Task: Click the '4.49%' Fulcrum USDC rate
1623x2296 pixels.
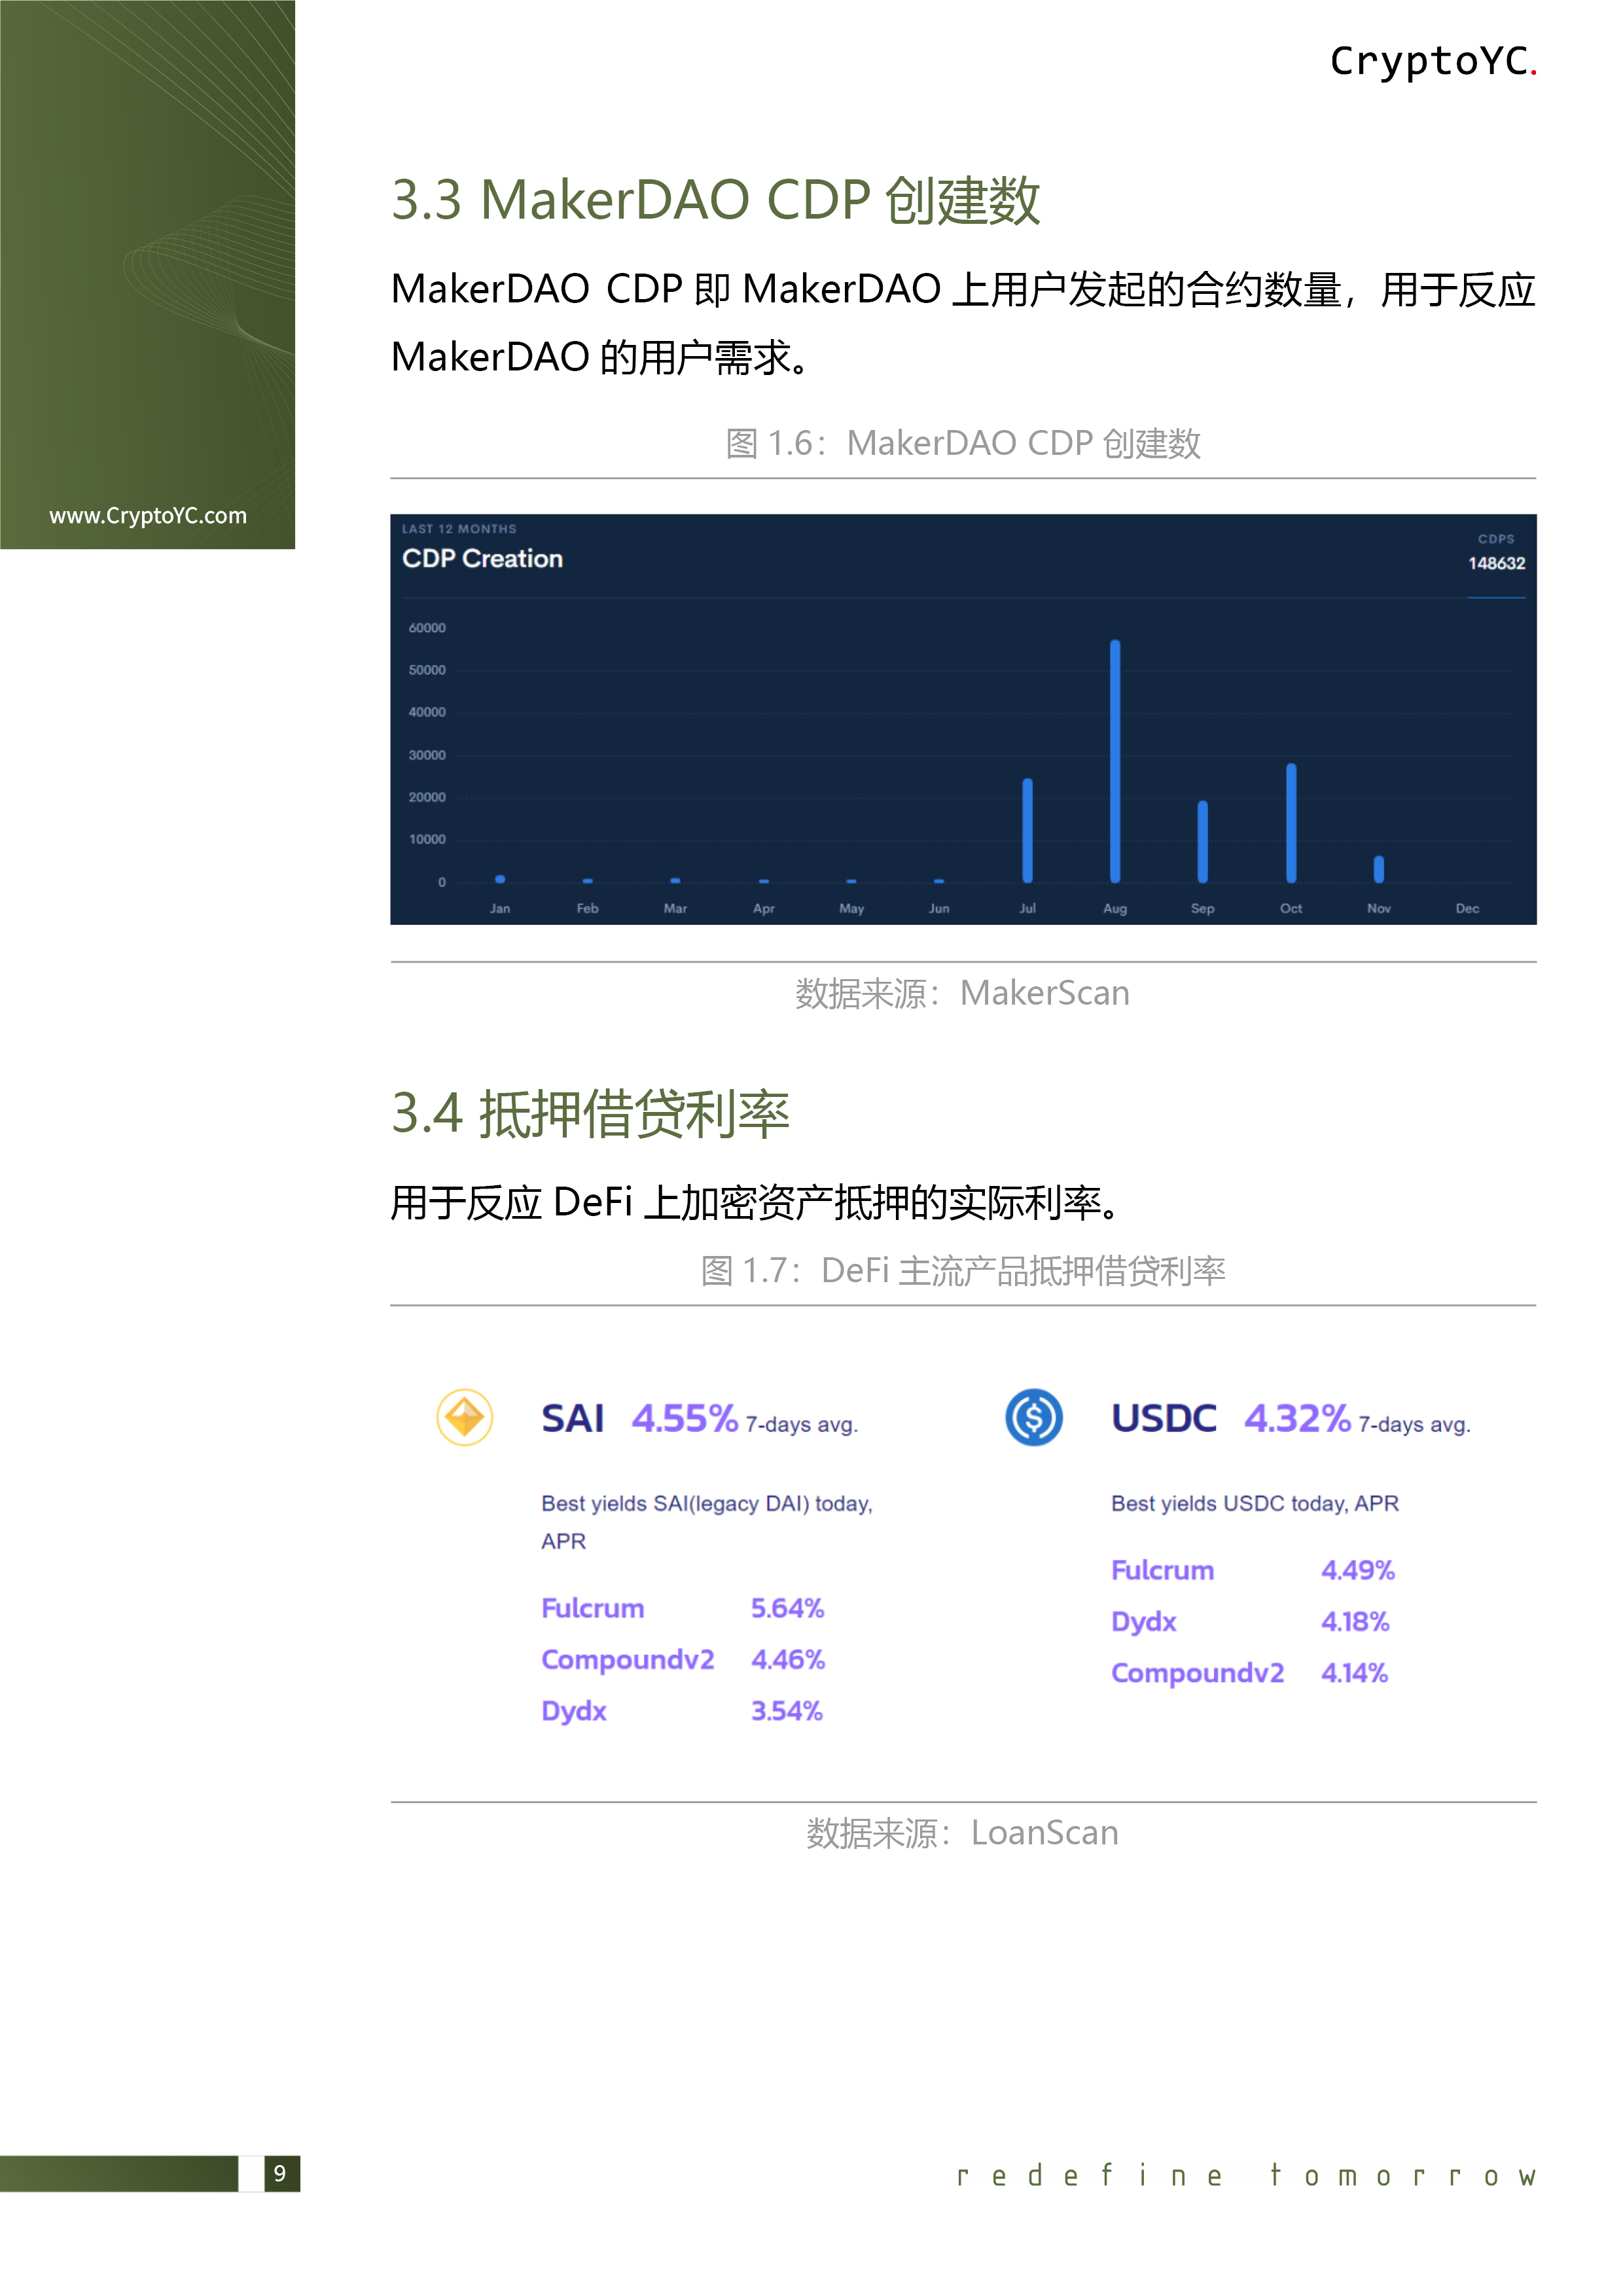Action: pos(1357,1570)
